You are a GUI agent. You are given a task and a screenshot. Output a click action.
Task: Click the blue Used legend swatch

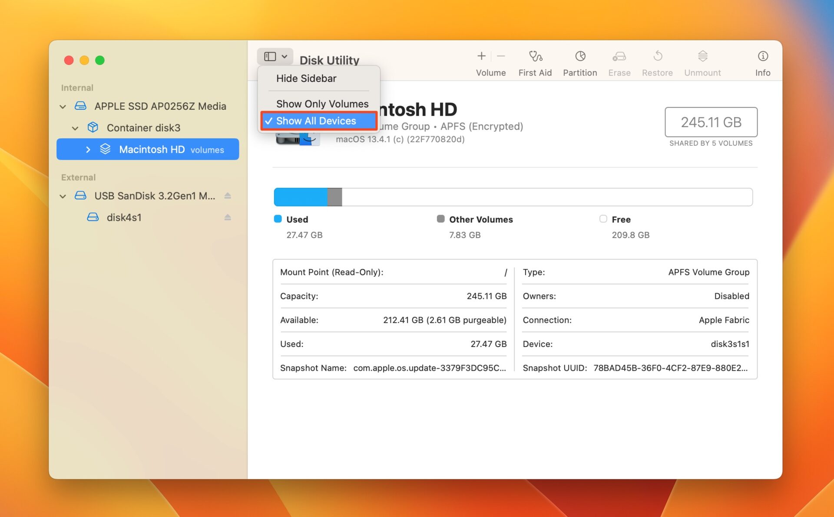pos(277,219)
